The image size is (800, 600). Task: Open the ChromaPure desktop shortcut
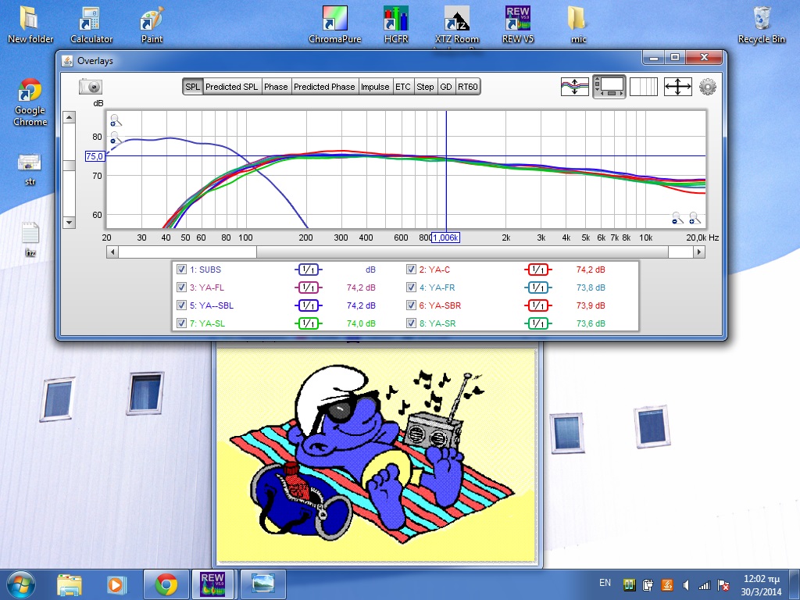point(334,25)
